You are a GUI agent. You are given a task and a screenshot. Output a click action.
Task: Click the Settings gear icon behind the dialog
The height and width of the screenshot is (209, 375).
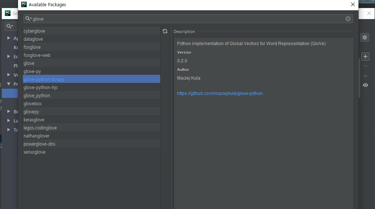(364, 37)
